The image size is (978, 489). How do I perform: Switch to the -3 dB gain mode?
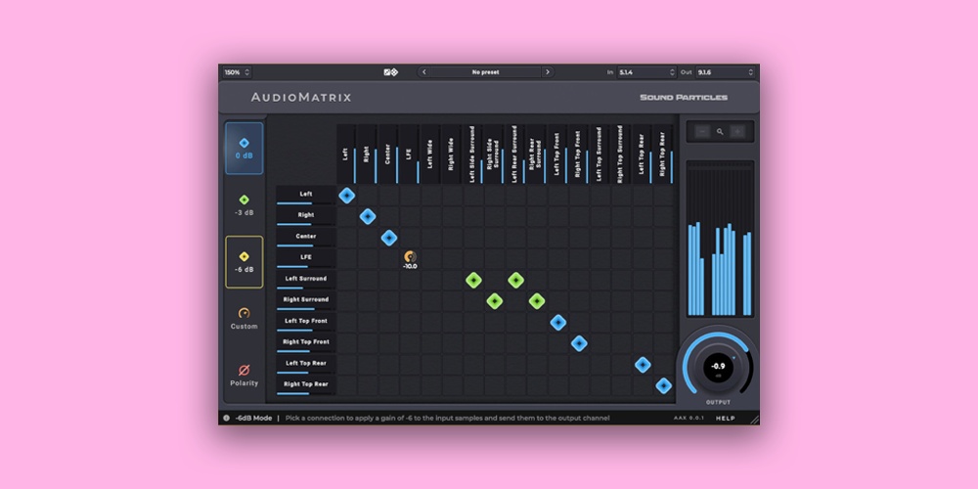[244, 204]
